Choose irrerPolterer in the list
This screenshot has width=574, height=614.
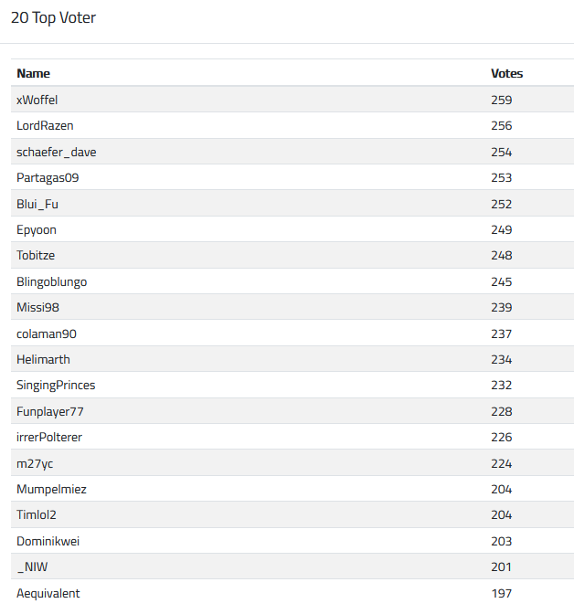pyautogui.click(x=49, y=437)
